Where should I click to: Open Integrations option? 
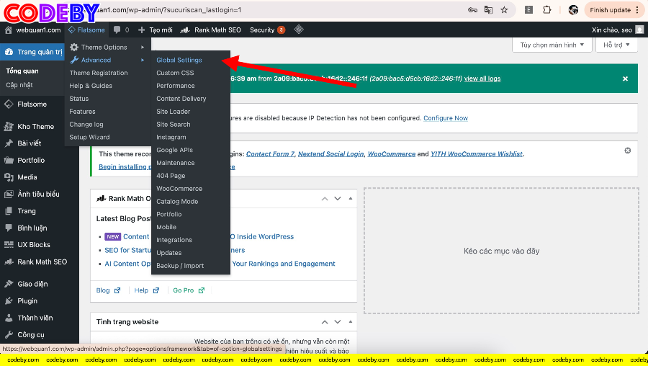pyautogui.click(x=174, y=240)
